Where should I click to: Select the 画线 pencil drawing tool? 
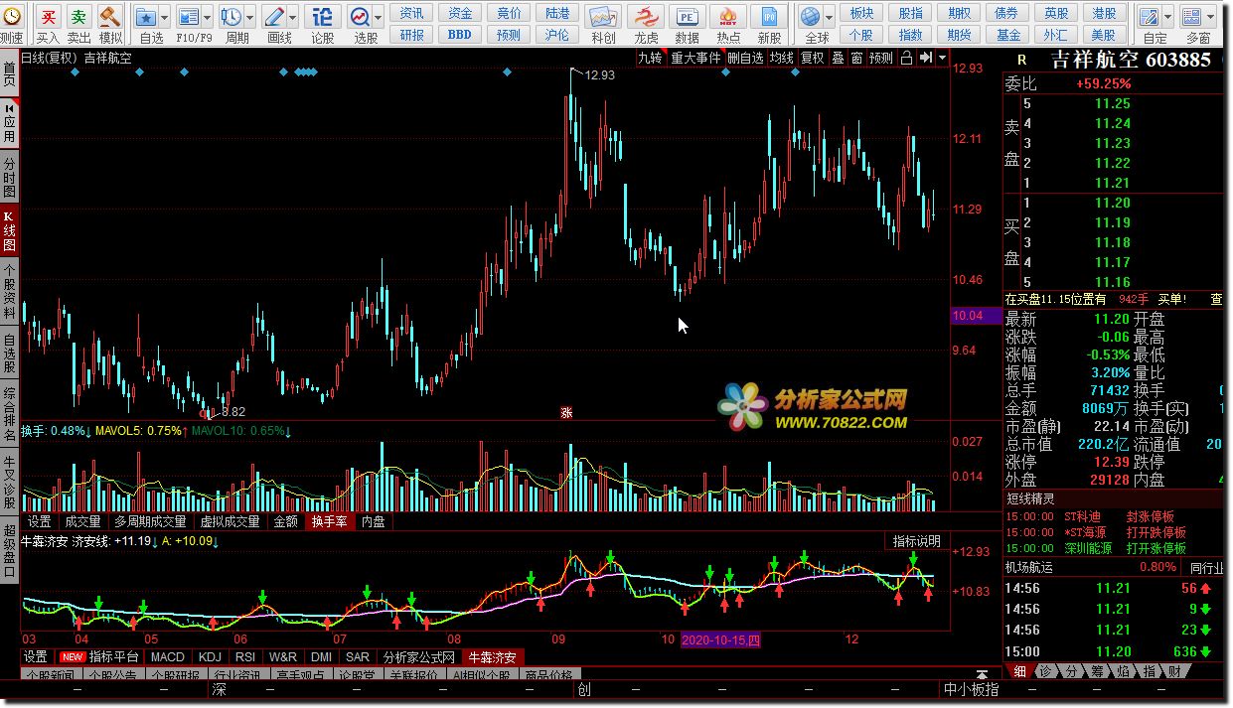pos(275,17)
